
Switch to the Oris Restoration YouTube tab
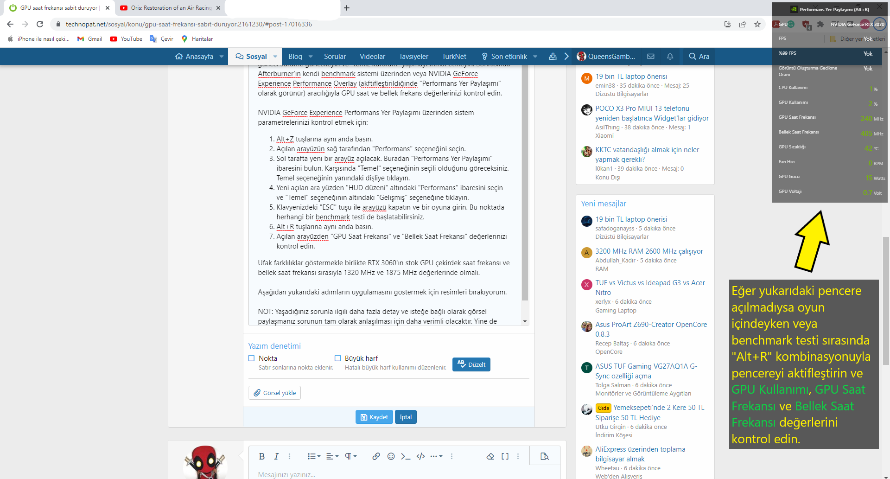click(x=170, y=8)
